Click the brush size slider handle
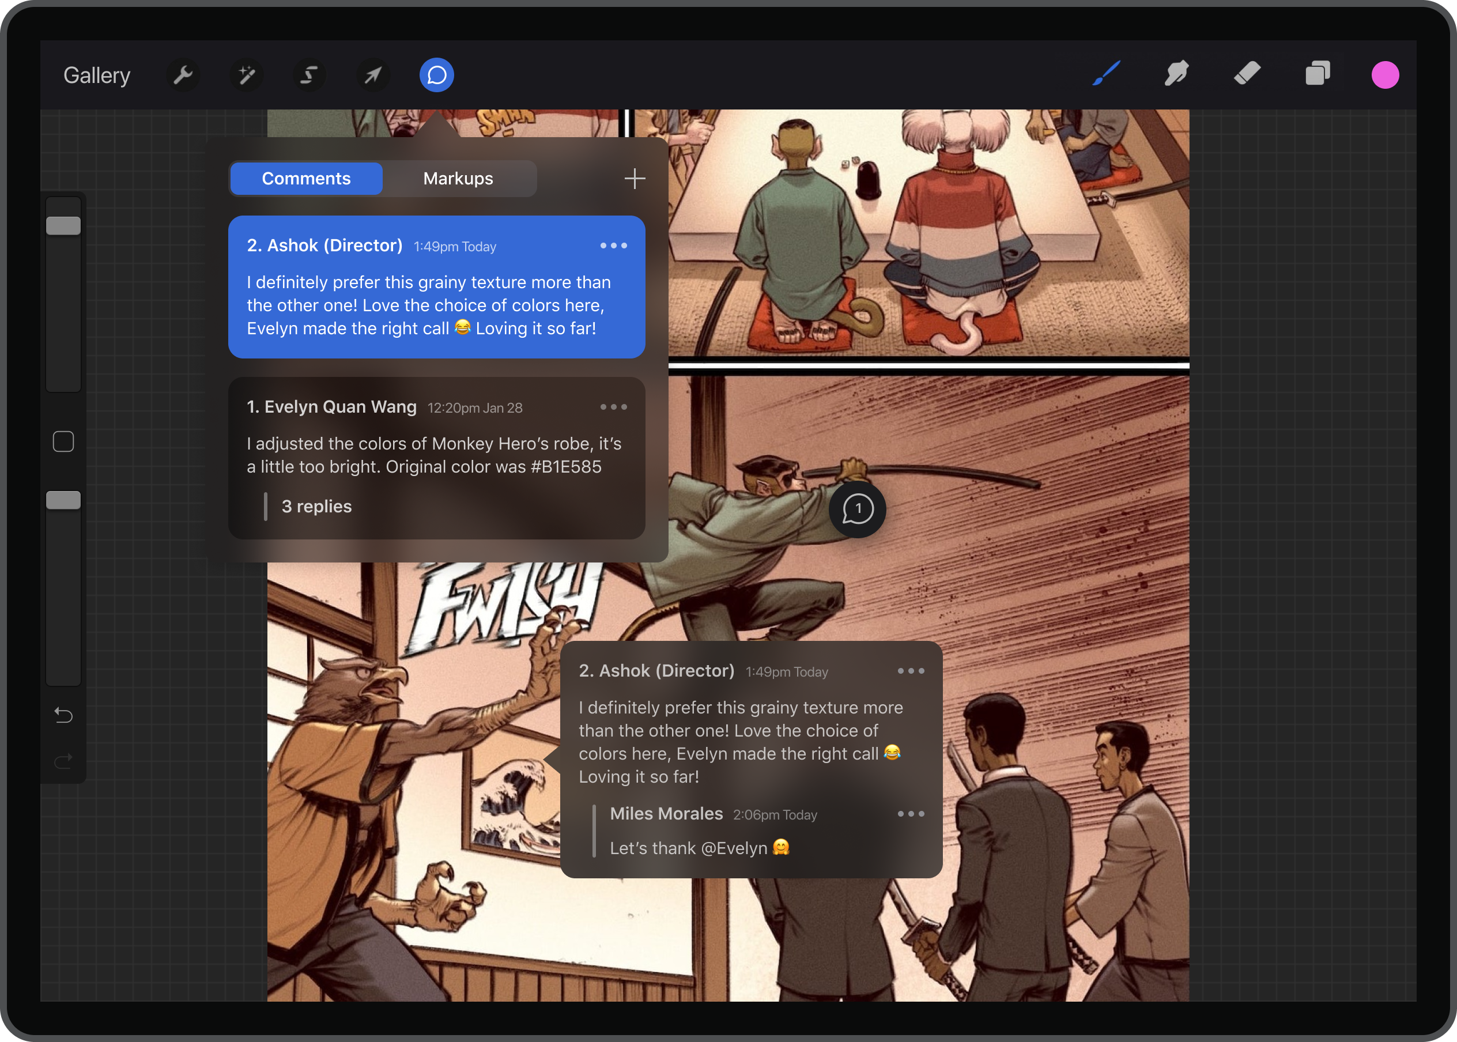The height and width of the screenshot is (1042, 1457). coord(63,226)
